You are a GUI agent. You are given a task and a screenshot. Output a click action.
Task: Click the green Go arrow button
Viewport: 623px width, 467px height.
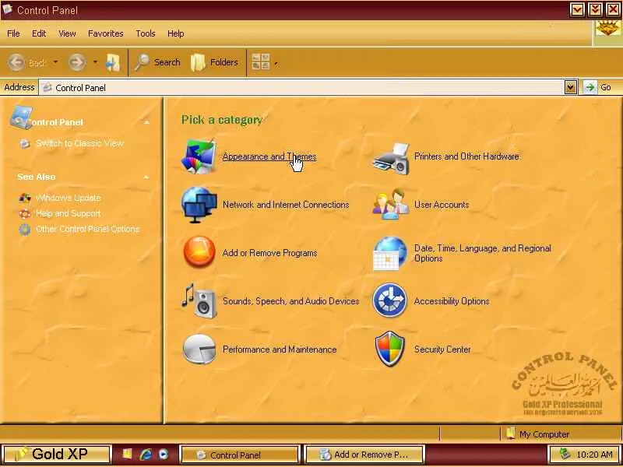(590, 87)
